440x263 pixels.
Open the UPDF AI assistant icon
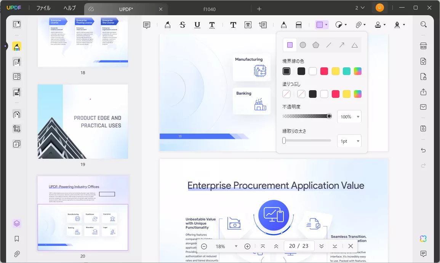[424, 239]
